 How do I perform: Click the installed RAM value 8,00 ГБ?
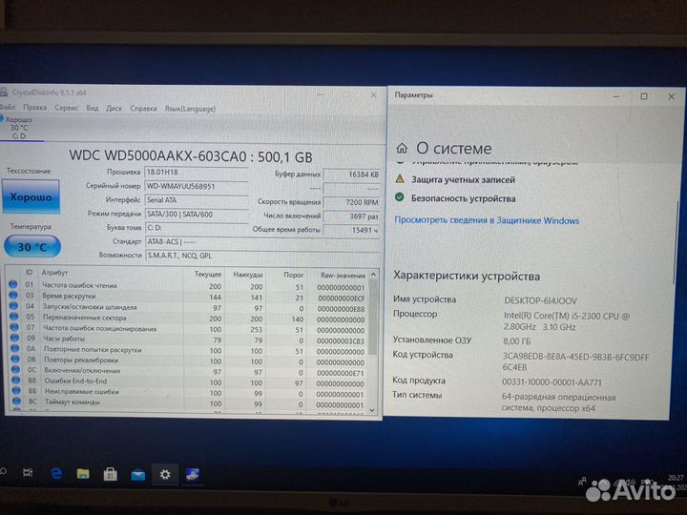516,341
